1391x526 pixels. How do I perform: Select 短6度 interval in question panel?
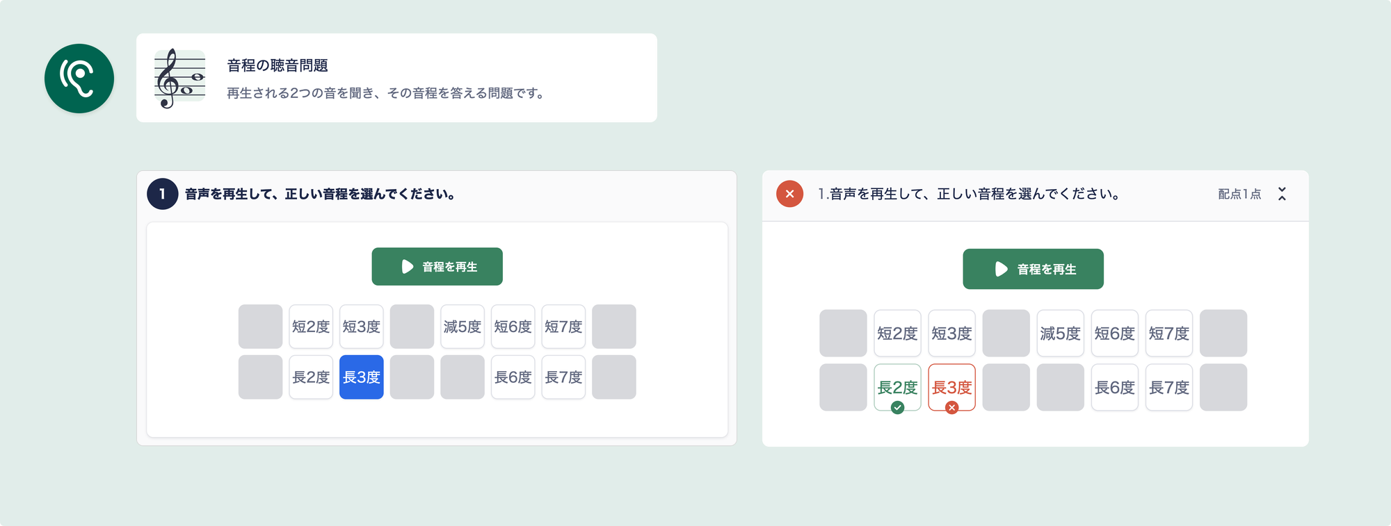pyautogui.click(x=513, y=327)
